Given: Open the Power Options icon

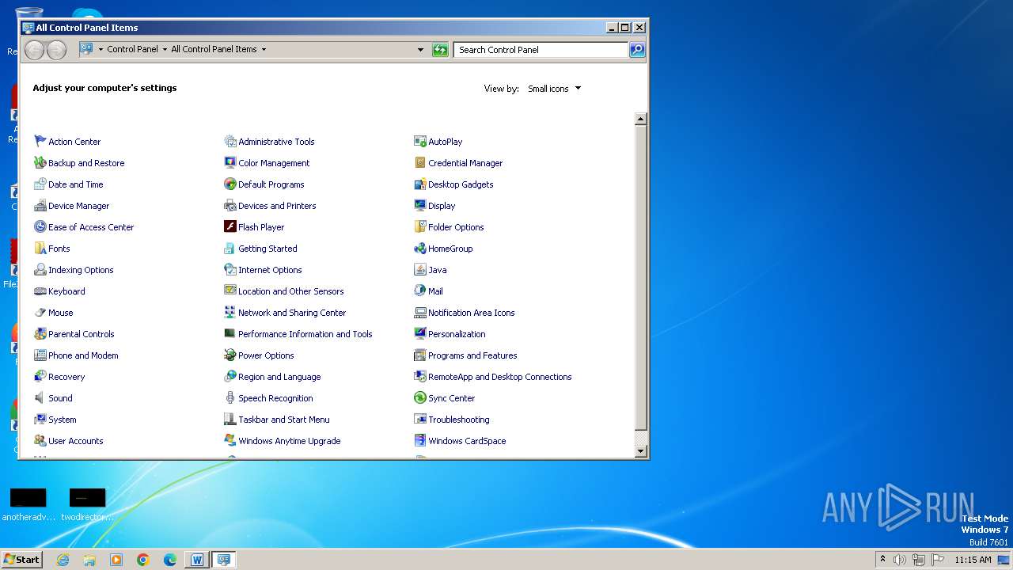Looking at the screenshot, I should pos(230,355).
